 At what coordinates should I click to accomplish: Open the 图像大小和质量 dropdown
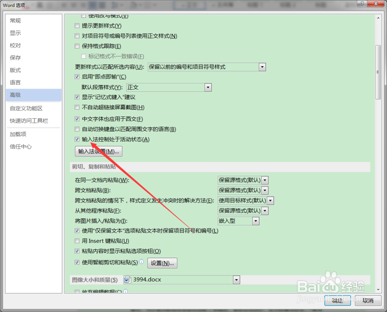236,279
